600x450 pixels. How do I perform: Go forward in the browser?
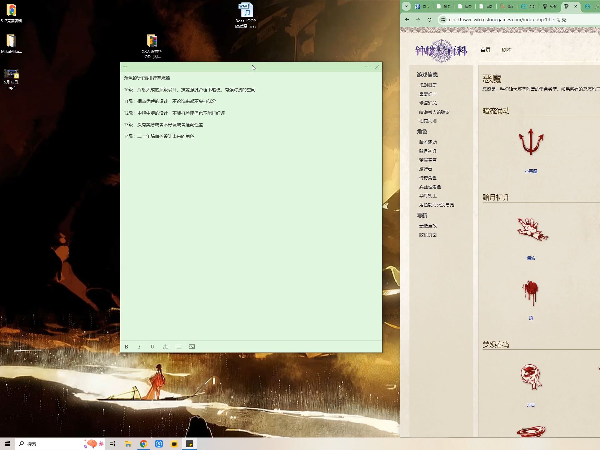pos(418,20)
